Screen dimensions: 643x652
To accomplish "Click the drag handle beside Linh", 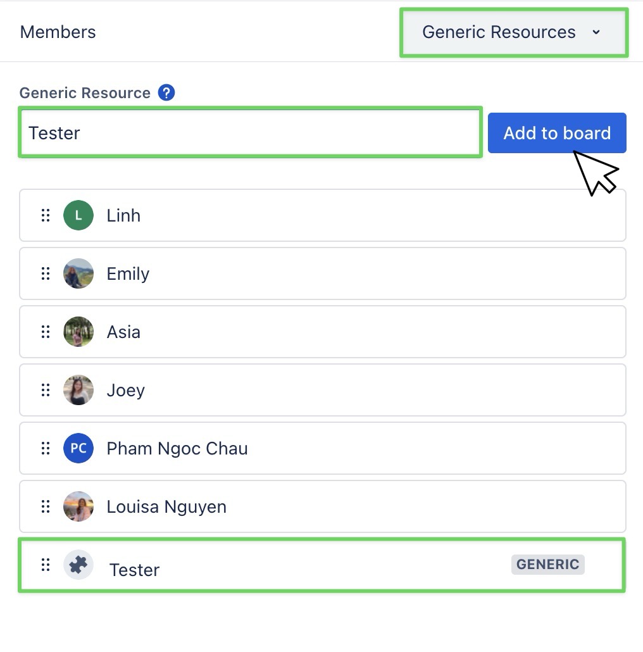I will coord(46,215).
